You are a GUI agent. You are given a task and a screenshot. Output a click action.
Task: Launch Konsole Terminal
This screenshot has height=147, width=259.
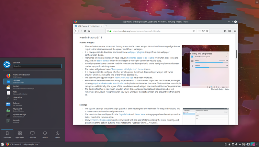(32, 121)
